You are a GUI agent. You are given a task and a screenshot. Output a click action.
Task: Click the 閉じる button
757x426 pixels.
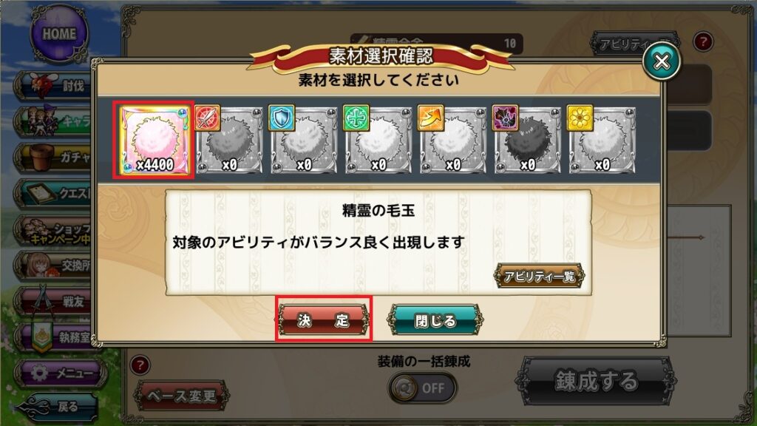pos(435,320)
